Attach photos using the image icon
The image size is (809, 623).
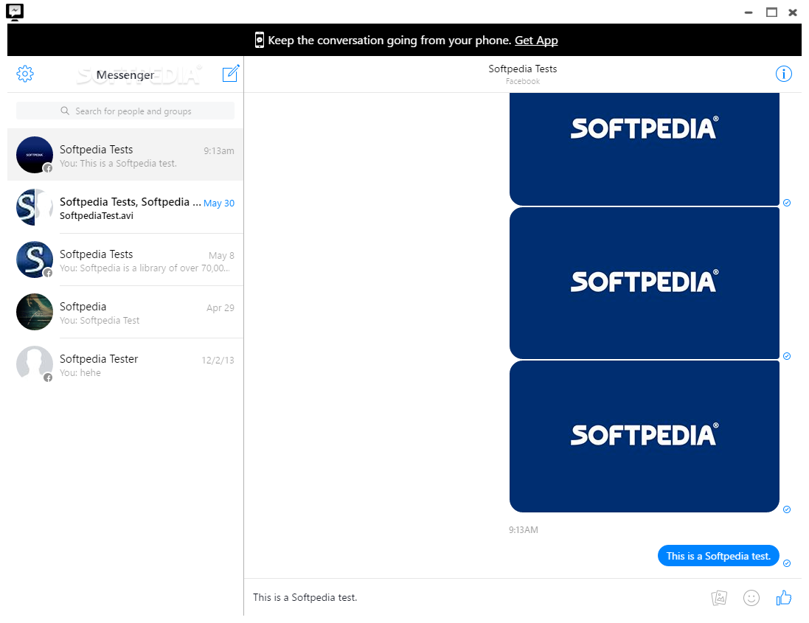[x=719, y=598]
